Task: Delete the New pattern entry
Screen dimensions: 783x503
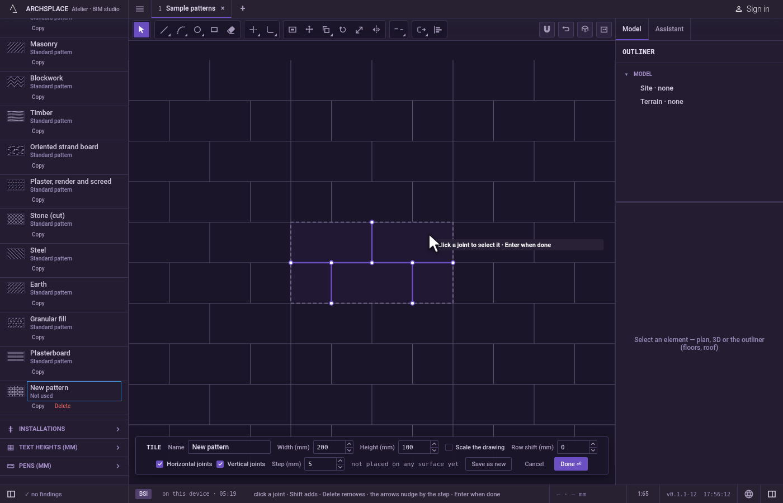Action: [63, 406]
